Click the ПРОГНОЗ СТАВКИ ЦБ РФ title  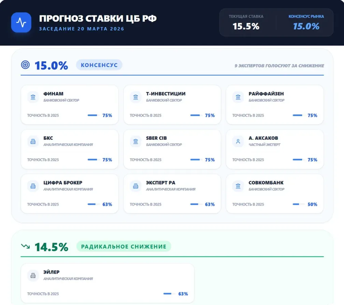[98, 19]
